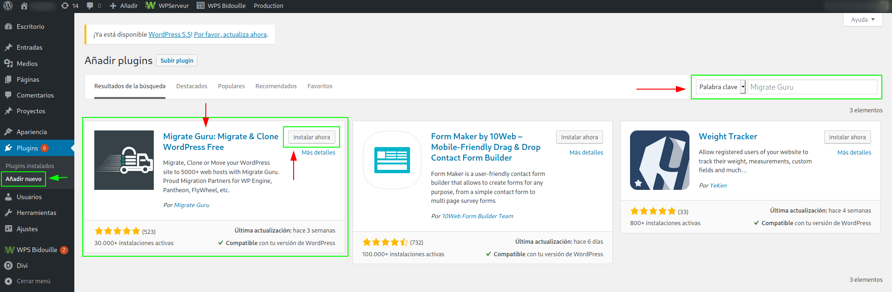Open Migrate Guru: Migrate & Clone title
The width and height of the screenshot is (892, 292).
point(221,142)
